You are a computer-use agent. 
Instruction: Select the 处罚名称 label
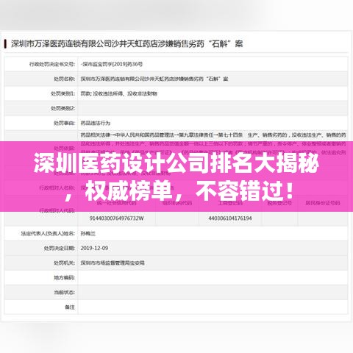coord(64,79)
